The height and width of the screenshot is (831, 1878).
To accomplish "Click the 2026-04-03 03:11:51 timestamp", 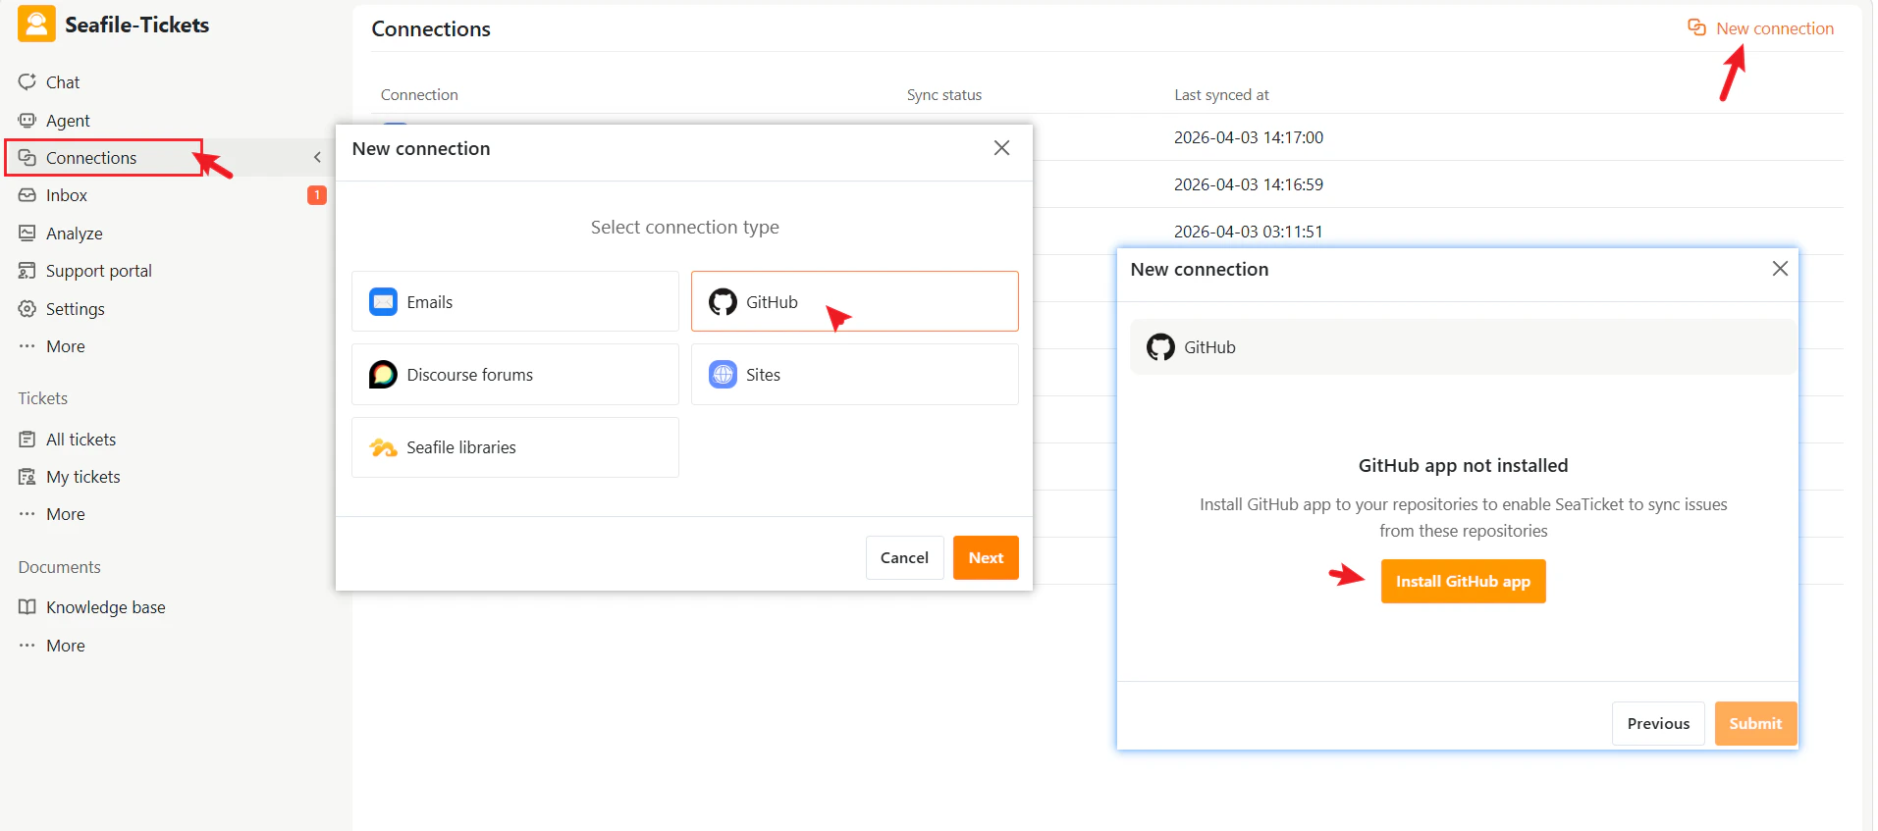I will click(1249, 232).
